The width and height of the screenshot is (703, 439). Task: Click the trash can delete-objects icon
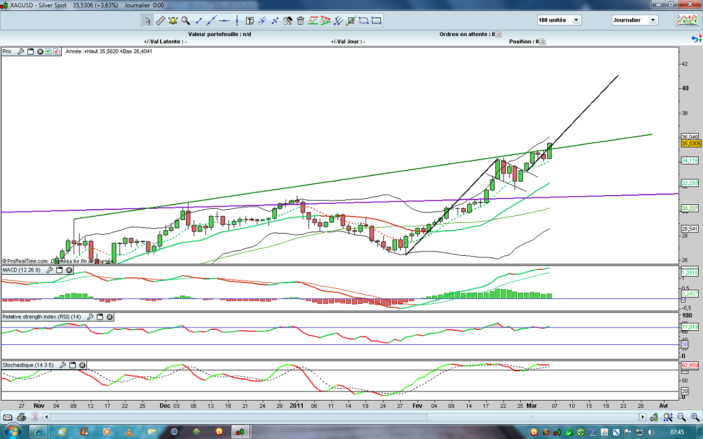(300, 21)
